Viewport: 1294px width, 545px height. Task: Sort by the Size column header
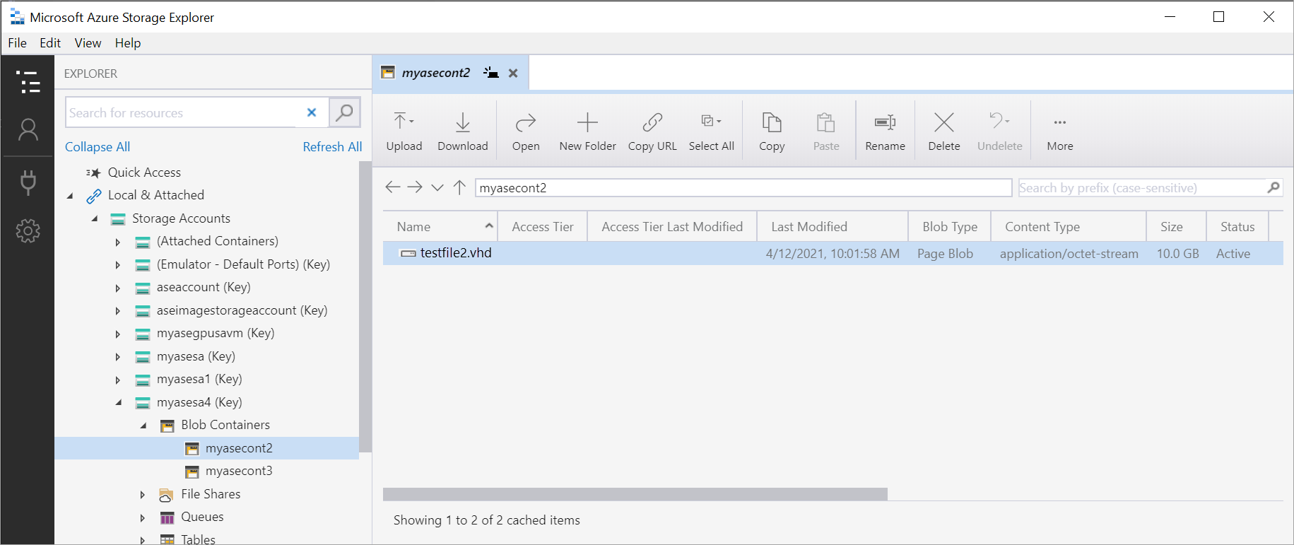pos(1176,226)
